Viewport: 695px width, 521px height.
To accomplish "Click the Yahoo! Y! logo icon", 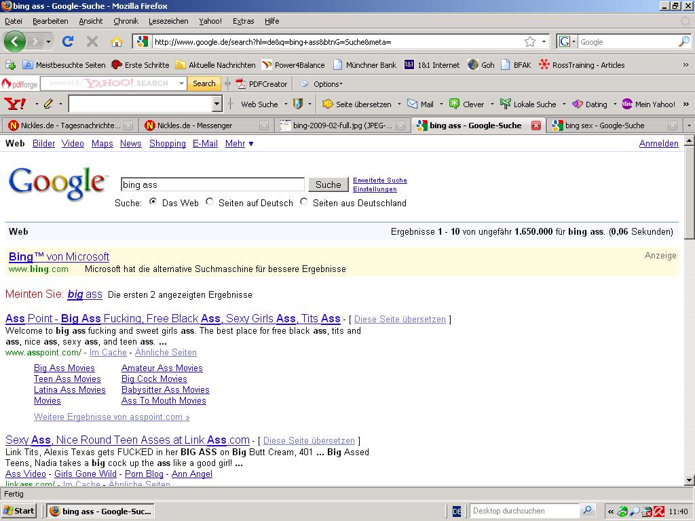I will pyautogui.click(x=15, y=104).
